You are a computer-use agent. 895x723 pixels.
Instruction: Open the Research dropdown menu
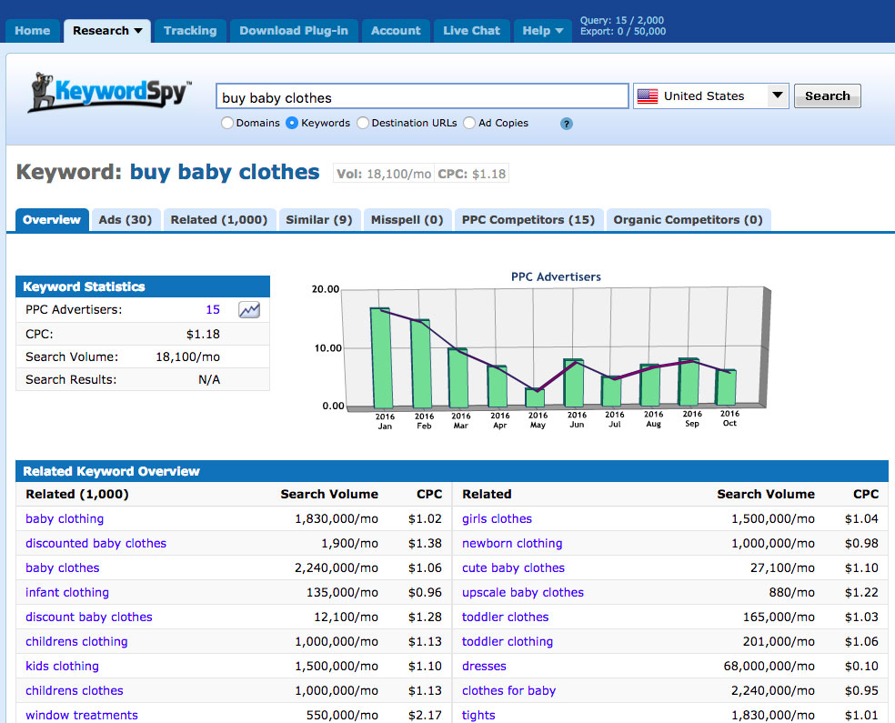(107, 31)
